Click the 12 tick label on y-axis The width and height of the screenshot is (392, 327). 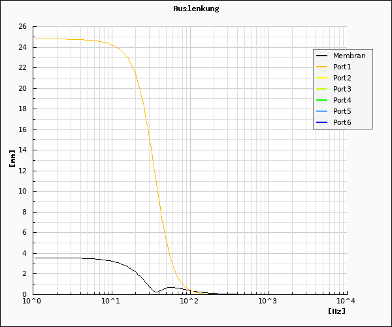pyautogui.click(x=22, y=171)
